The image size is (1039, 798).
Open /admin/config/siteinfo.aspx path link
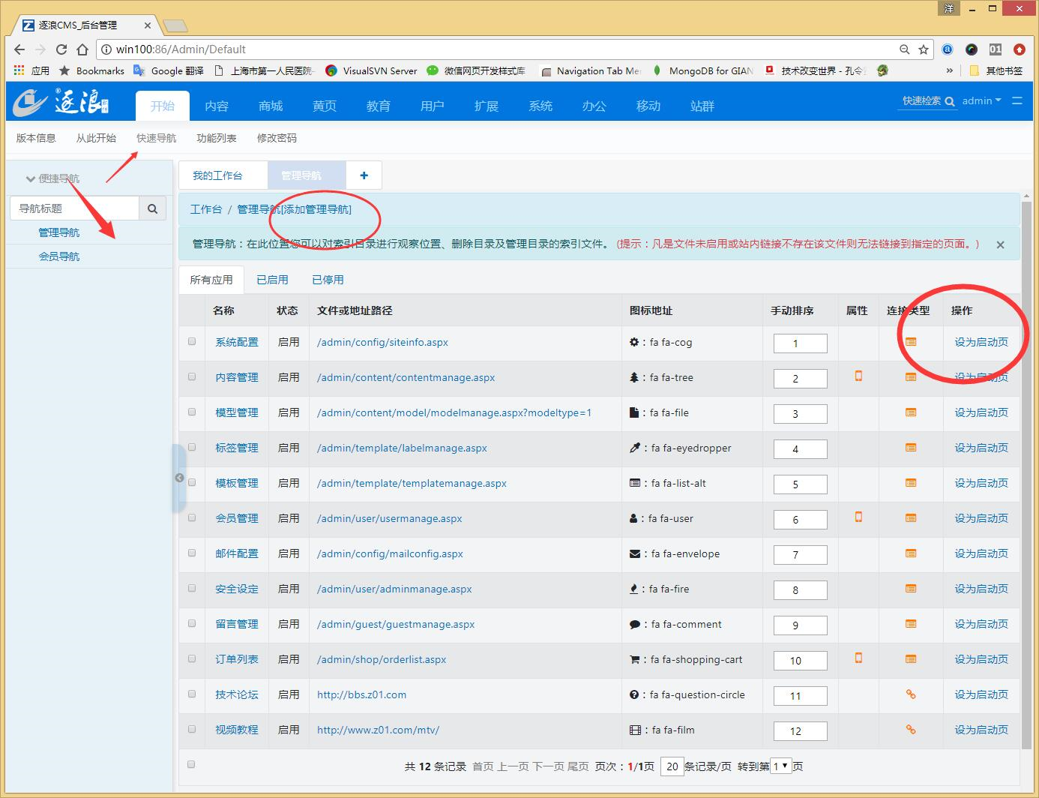point(382,342)
